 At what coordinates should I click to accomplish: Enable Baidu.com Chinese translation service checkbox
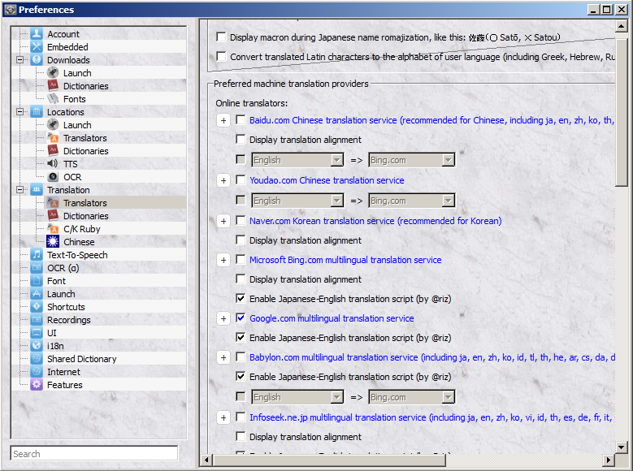(241, 120)
